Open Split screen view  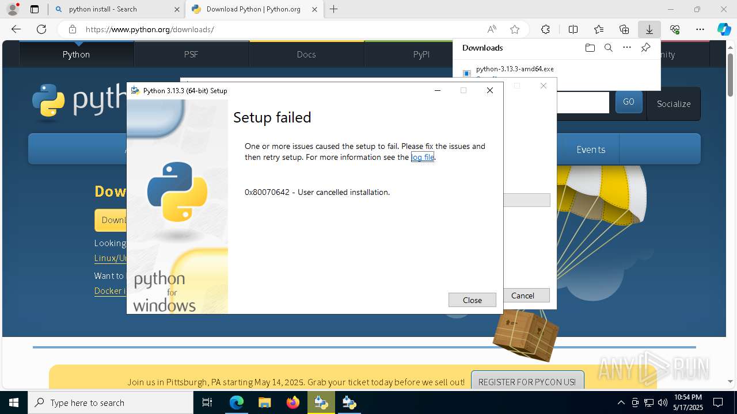tap(573, 29)
